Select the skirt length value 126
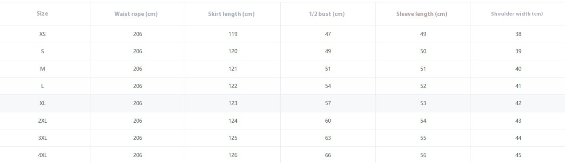 click(x=233, y=155)
